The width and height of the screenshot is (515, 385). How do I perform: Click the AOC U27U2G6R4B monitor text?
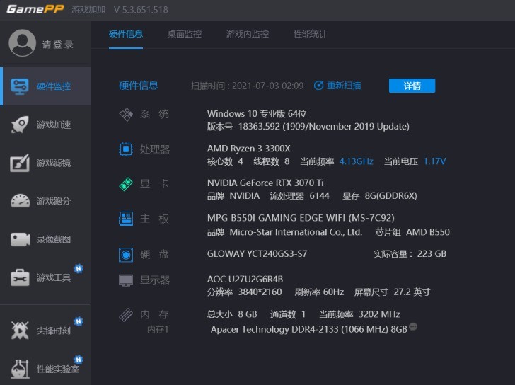click(245, 280)
